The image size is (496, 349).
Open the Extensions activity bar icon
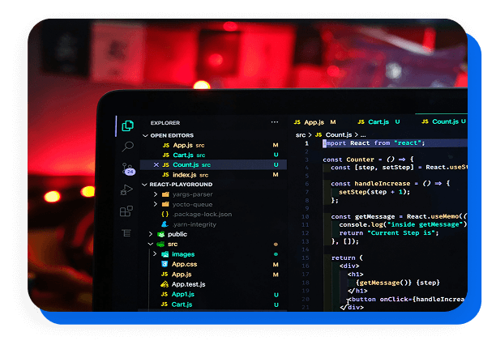(x=126, y=211)
